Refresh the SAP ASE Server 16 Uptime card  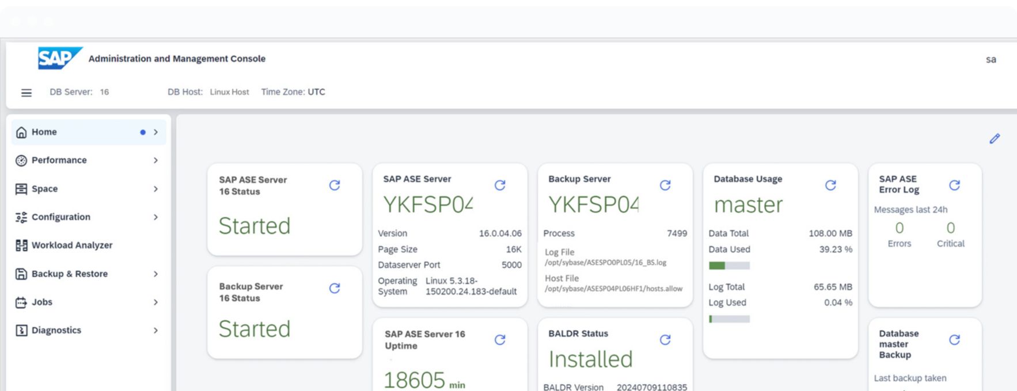click(500, 340)
